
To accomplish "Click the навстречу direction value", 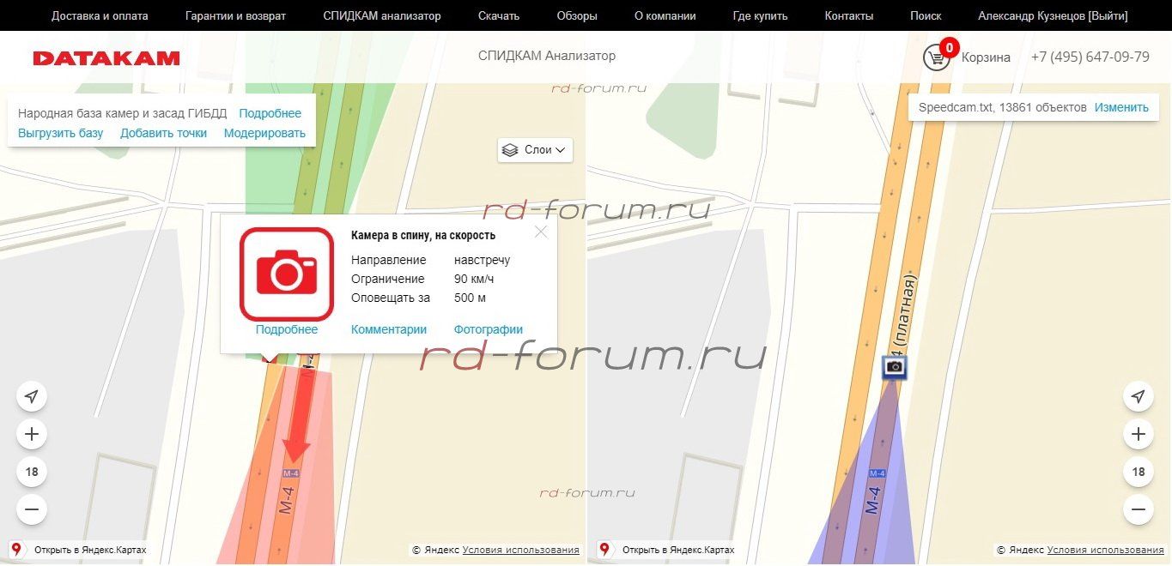I will [482, 260].
